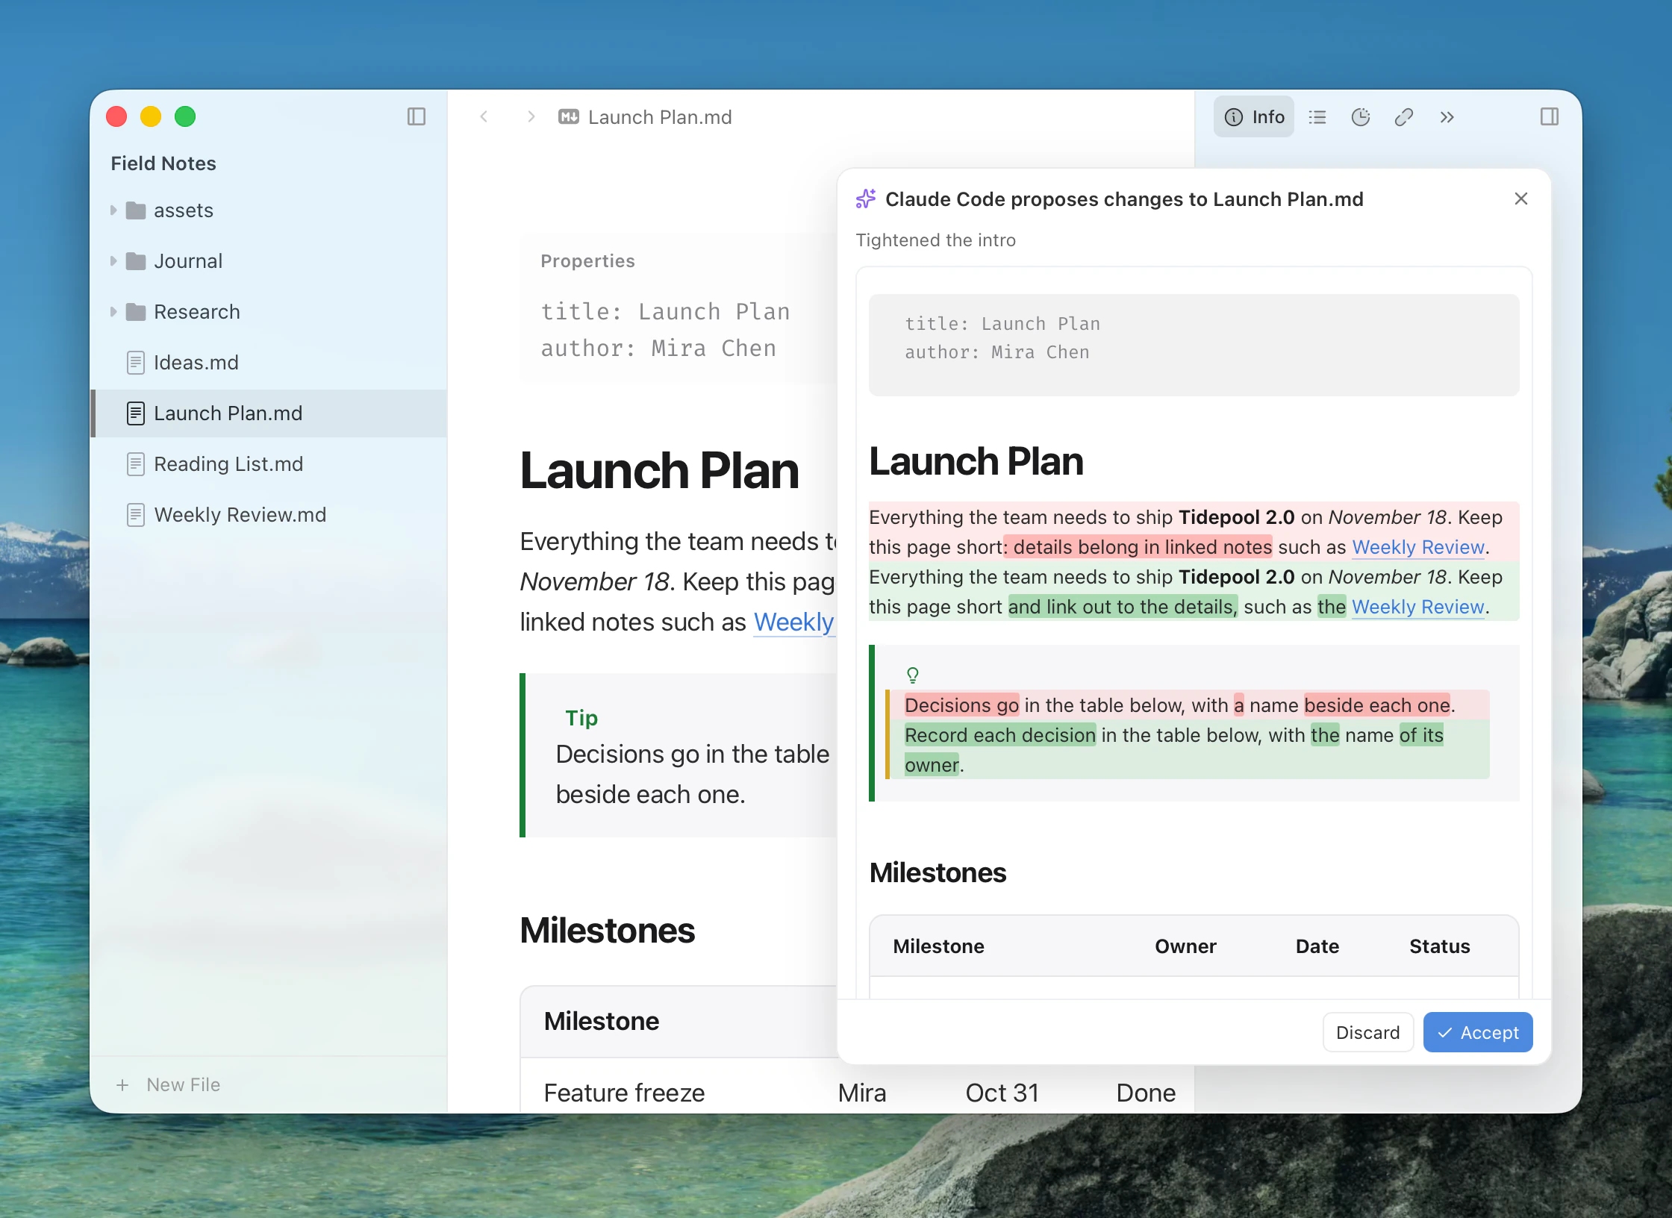Follow Weekly Review link in added paragraph
Image resolution: width=1672 pixels, height=1218 pixels.
tap(1417, 607)
